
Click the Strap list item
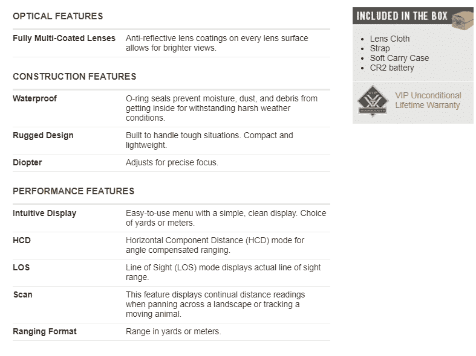click(x=380, y=48)
